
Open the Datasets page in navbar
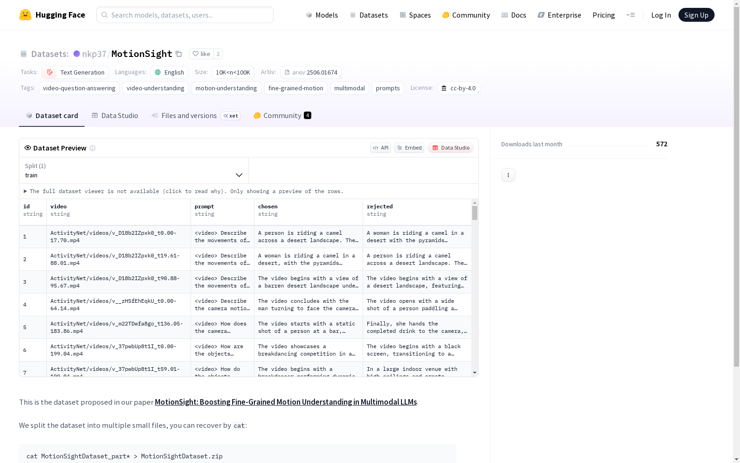369,15
